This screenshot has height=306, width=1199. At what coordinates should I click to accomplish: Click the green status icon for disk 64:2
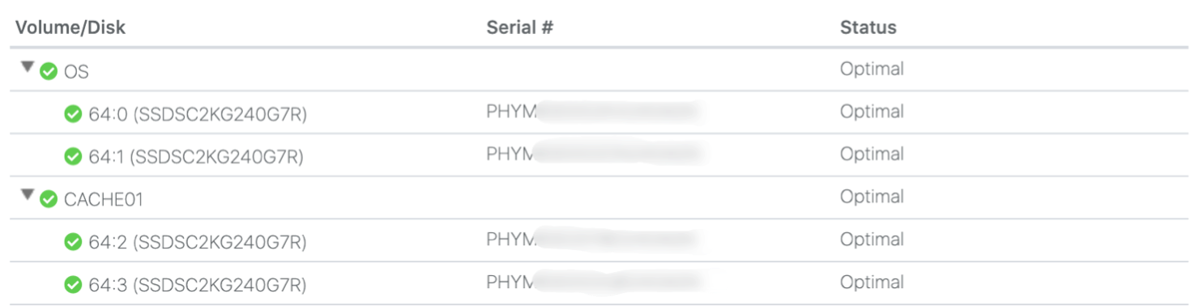[73, 241]
